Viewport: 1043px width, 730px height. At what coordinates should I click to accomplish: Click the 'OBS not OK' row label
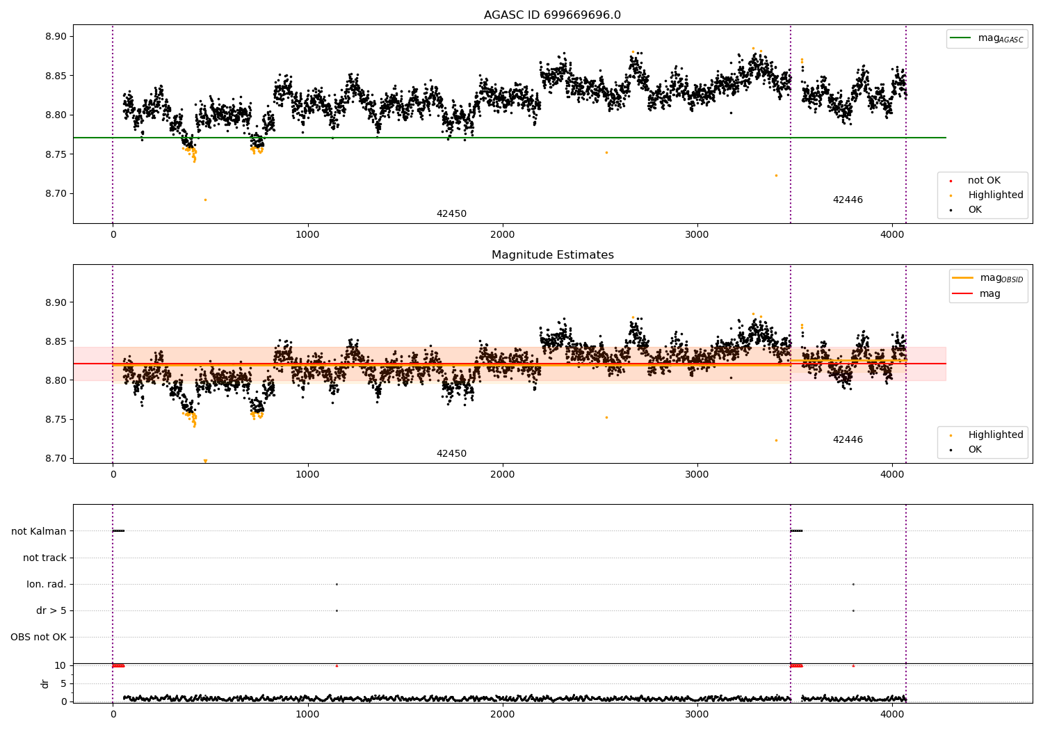(38, 638)
